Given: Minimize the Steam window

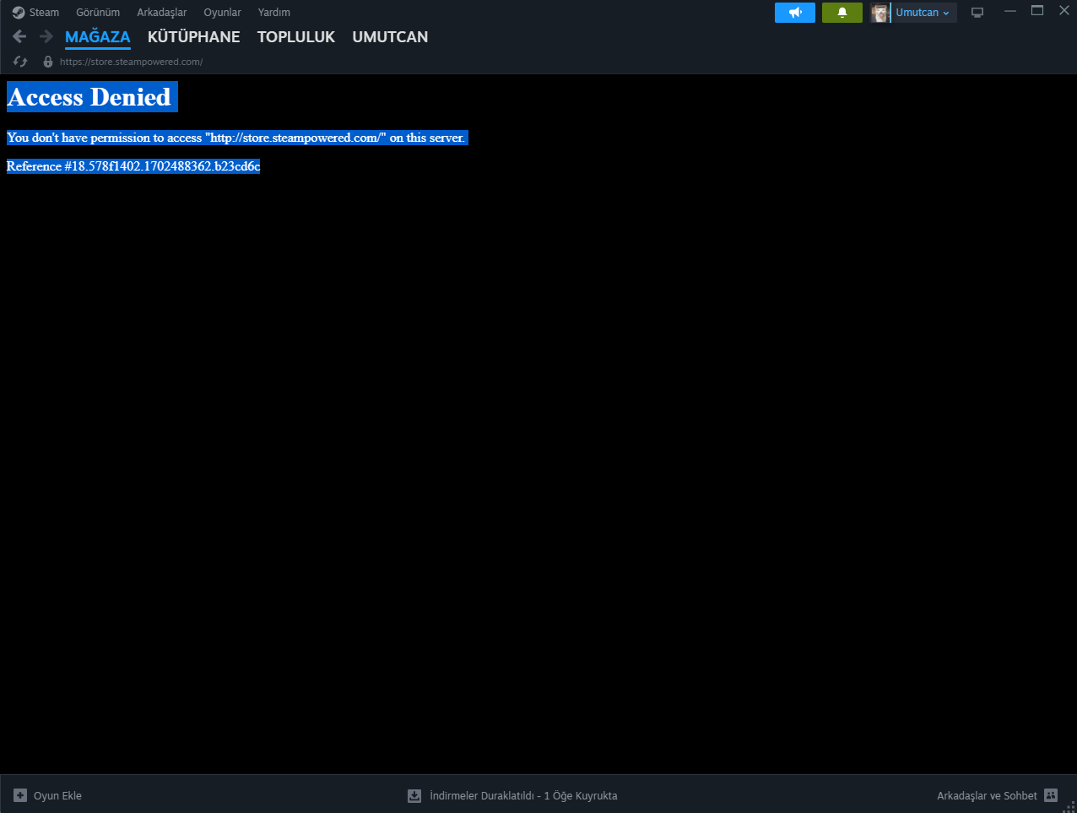Looking at the screenshot, I should point(1010,11).
